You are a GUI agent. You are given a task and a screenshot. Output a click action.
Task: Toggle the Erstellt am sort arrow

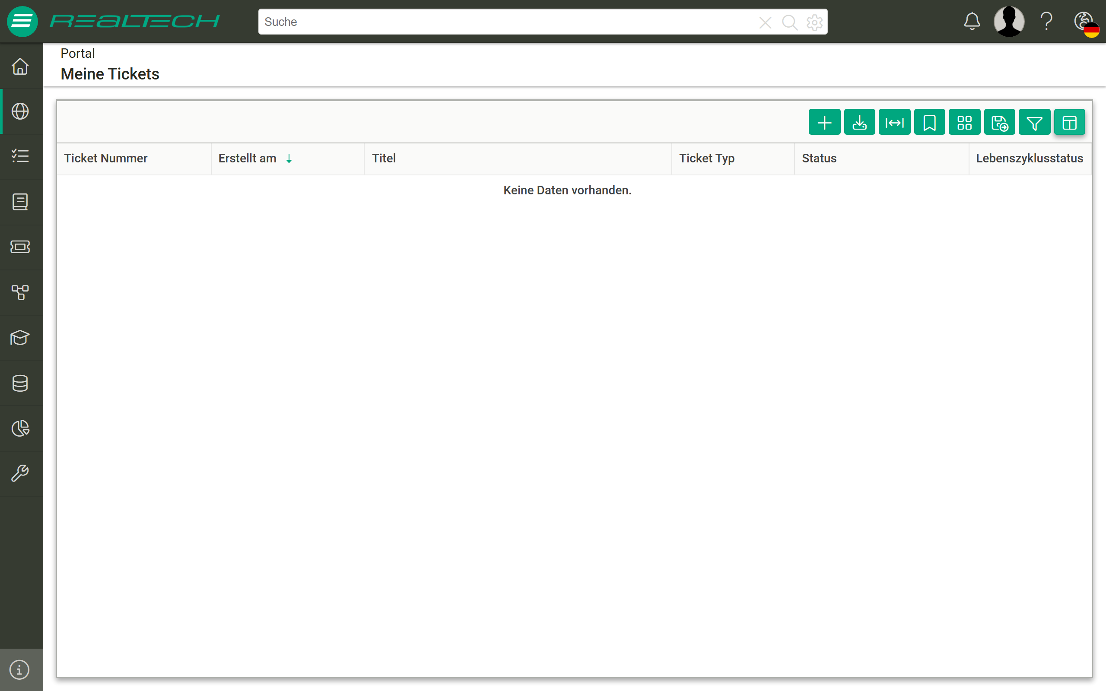click(x=289, y=158)
